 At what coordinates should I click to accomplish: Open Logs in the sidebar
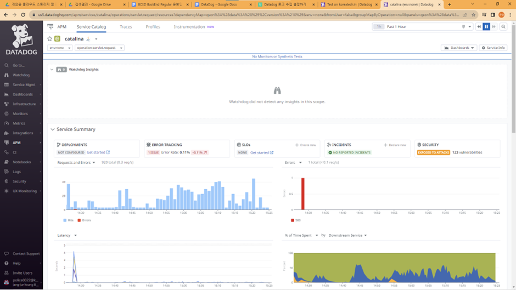point(16,172)
